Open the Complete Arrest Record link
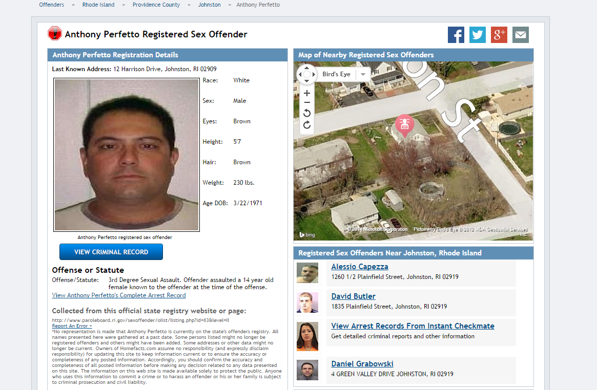The image size is (597, 390). pyautogui.click(x=119, y=295)
